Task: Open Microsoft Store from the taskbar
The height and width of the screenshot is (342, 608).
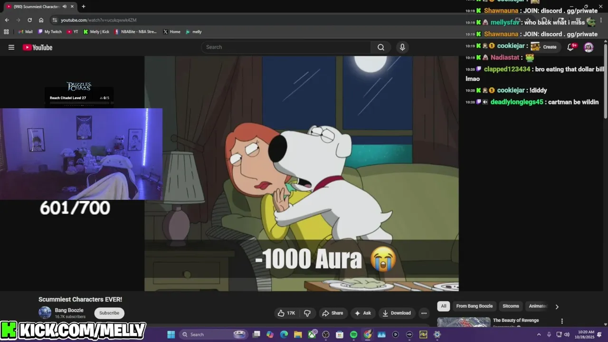Action: 340,334
